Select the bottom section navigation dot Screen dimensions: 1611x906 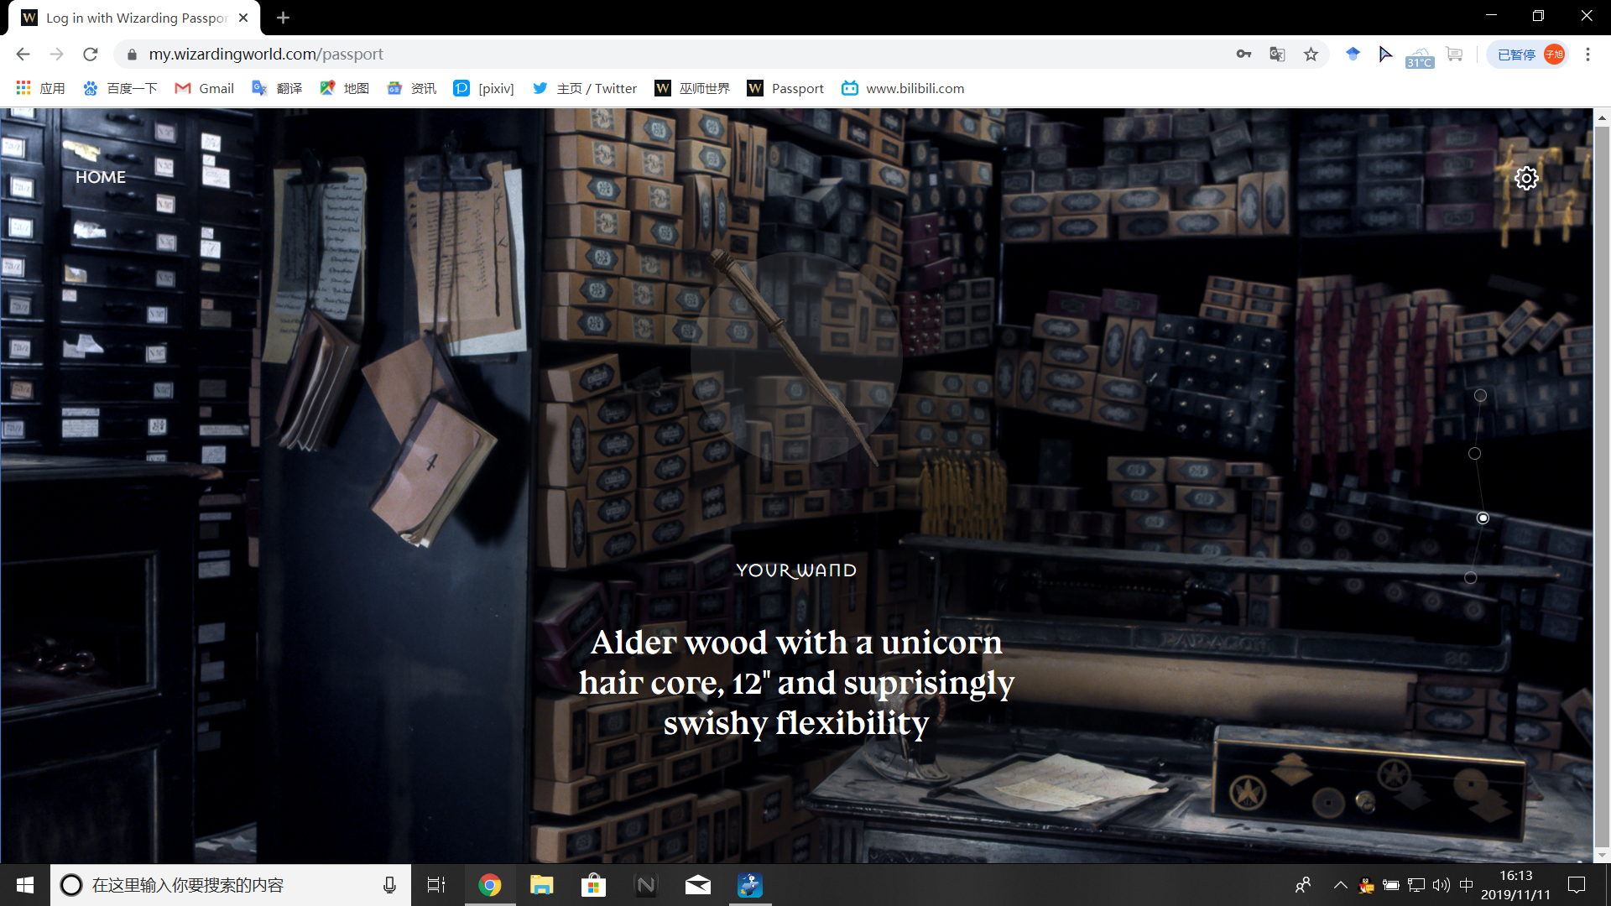pyautogui.click(x=1470, y=578)
